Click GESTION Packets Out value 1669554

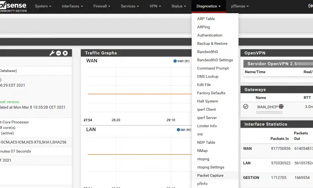pyautogui.click(x=302, y=178)
